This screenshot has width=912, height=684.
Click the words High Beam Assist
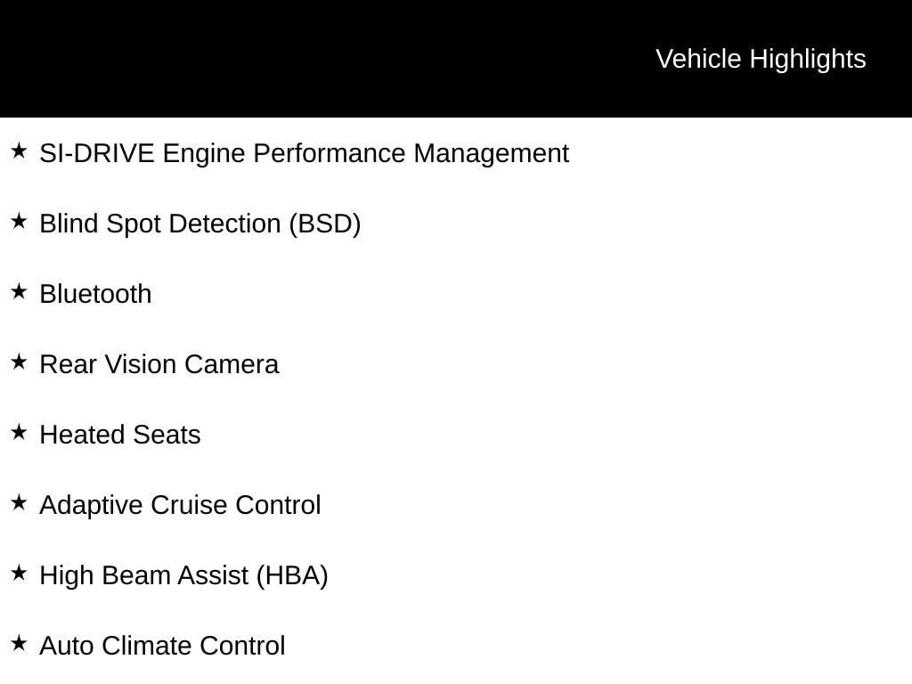[143, 575]
